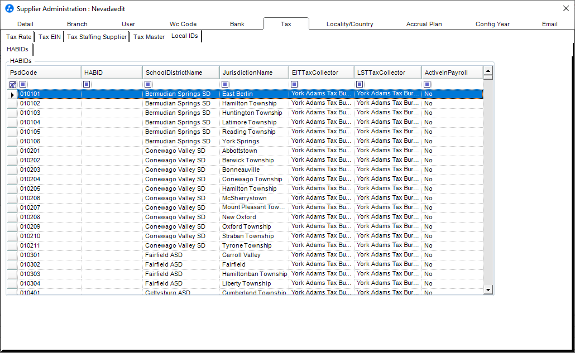The width and height of the screenshot is (575, 353).
Task: Select the Tax Rate sub-tab
Action: click(19, 37)
